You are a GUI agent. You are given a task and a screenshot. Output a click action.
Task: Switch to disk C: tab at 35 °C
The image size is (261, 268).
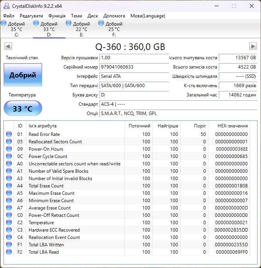pos(16,29)
